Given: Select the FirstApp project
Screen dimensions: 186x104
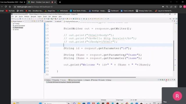Looking at the screenshot, I should (16, 24).
